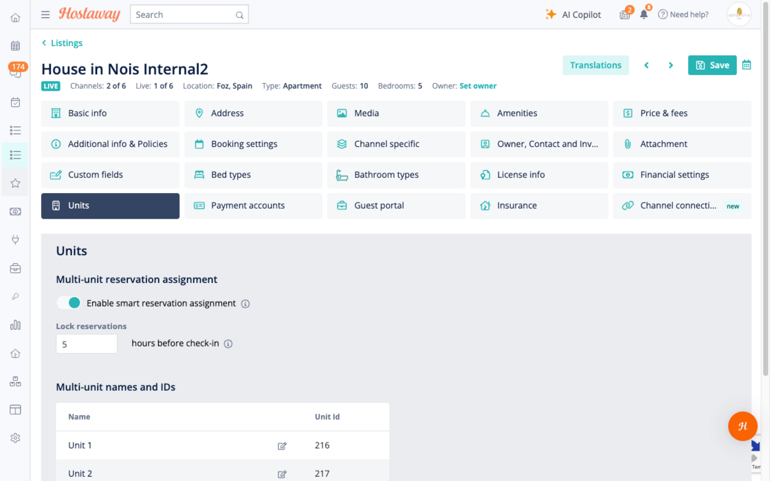Open the Bed types tab
The height and width of the screenshot is (481, 770).
tap(254, 175)
